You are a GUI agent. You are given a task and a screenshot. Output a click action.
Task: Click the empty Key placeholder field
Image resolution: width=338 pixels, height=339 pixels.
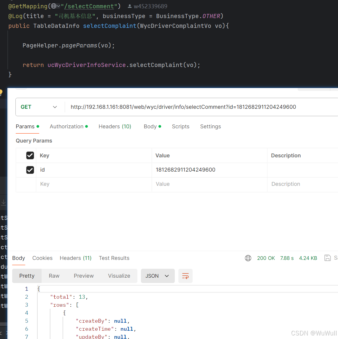(x=94, y=184)
